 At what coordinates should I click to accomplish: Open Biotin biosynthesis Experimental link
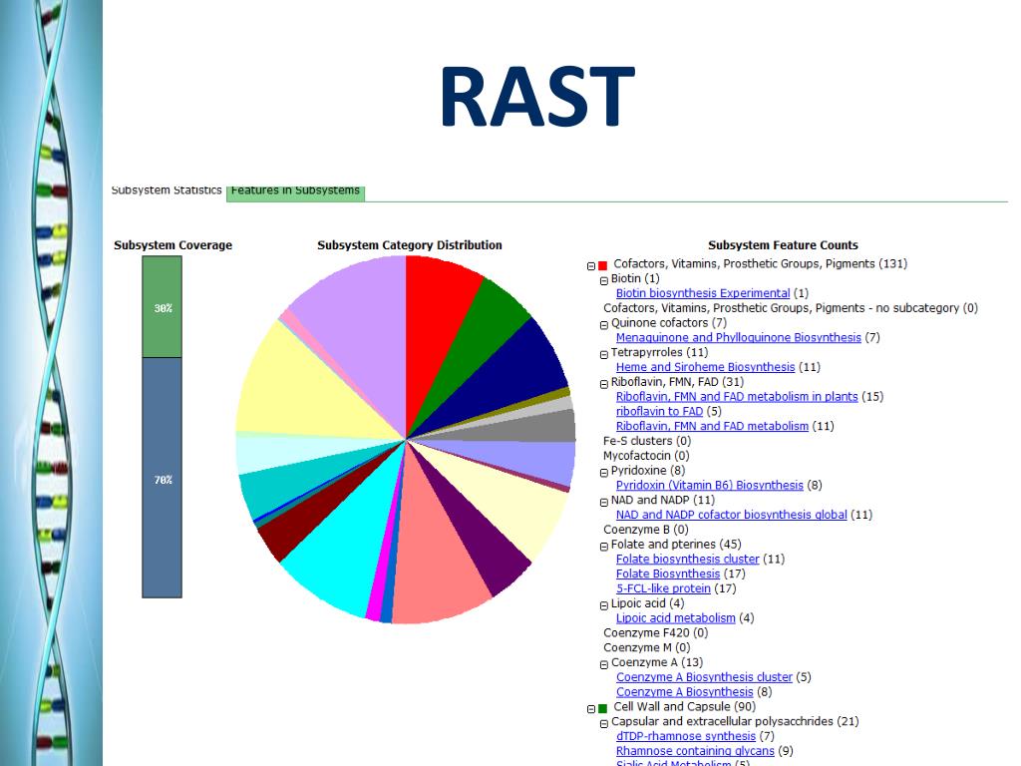pos(703,293)
